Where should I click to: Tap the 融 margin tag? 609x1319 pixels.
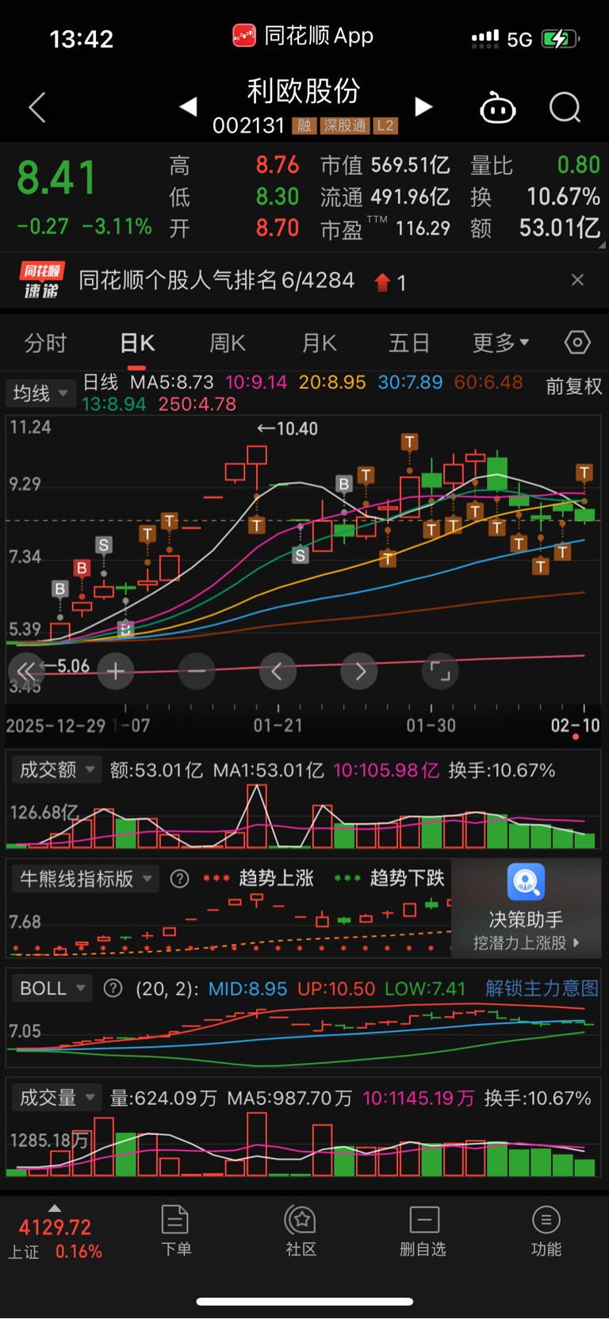tap(304, 126)
